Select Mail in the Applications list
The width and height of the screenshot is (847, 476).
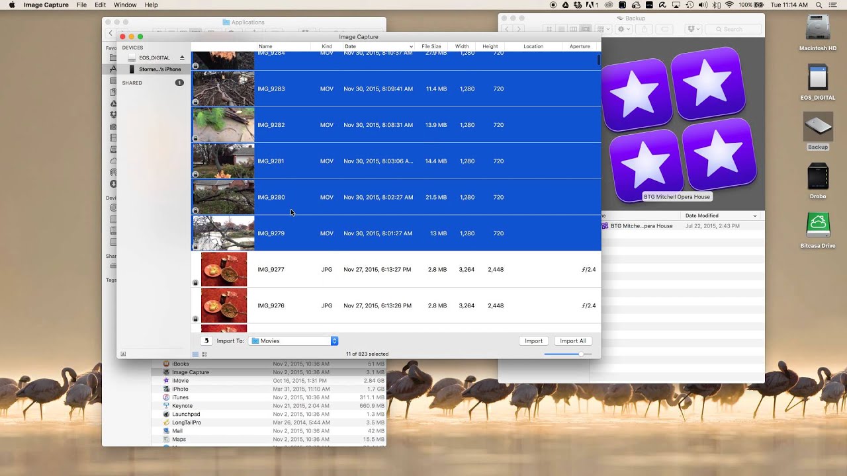[177, 431]
